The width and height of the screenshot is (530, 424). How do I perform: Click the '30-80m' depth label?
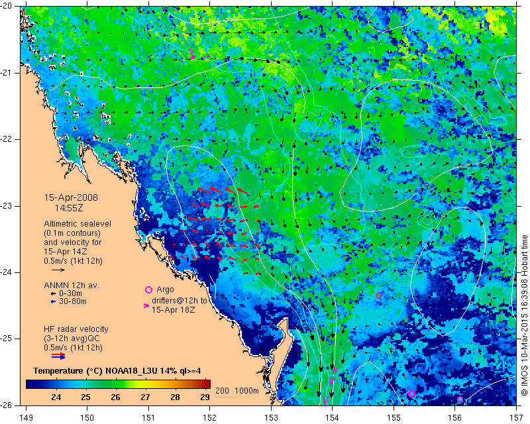point(73,301)
